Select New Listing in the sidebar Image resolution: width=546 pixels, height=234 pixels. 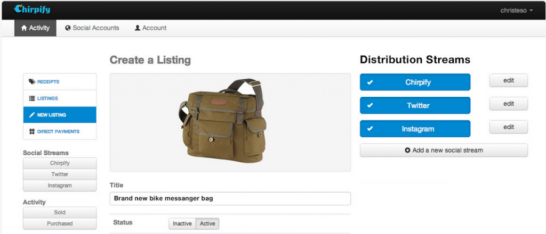60,115
